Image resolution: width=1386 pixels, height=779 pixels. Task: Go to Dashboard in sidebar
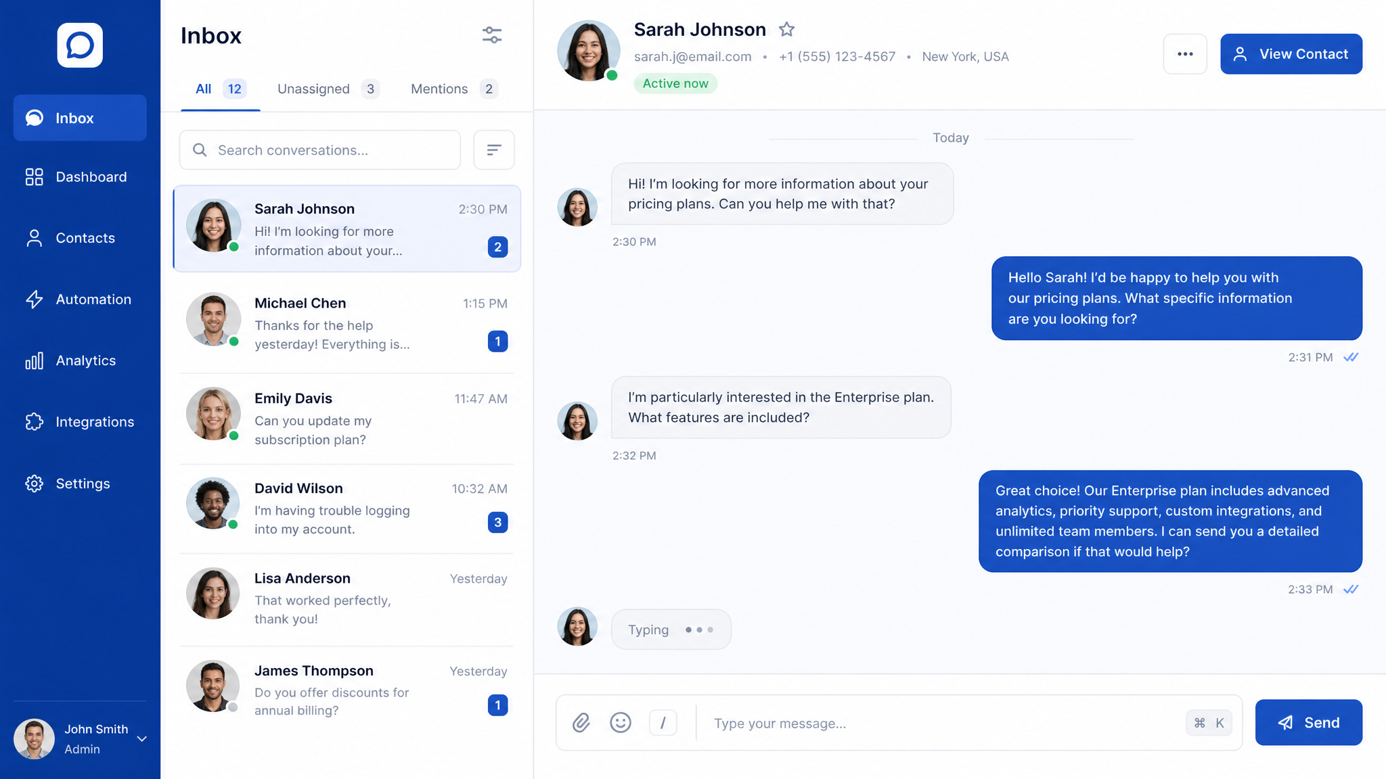(x=80, y=177)
